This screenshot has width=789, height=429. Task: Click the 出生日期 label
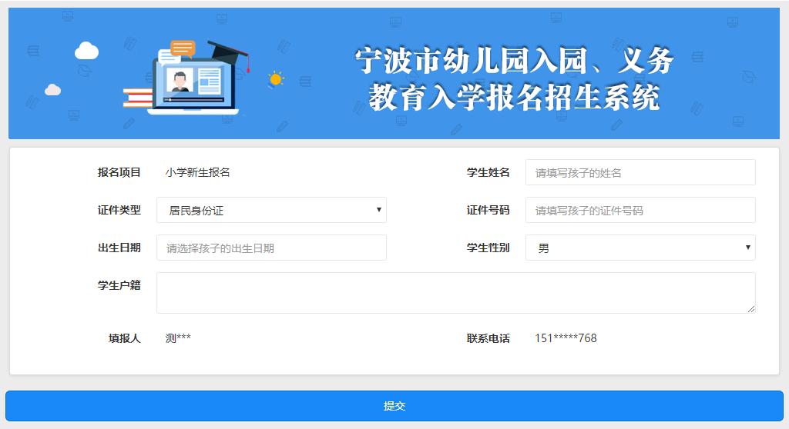point(119,248)
